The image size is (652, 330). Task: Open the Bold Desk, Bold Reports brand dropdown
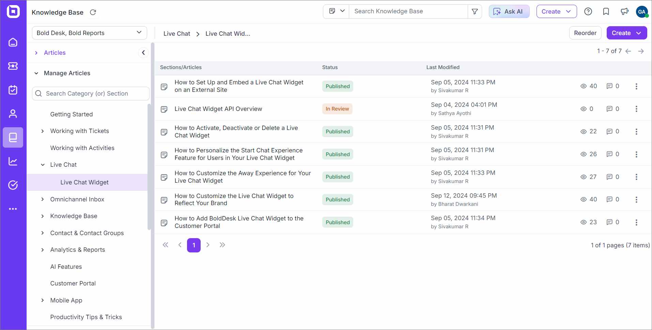pos(90,33)
